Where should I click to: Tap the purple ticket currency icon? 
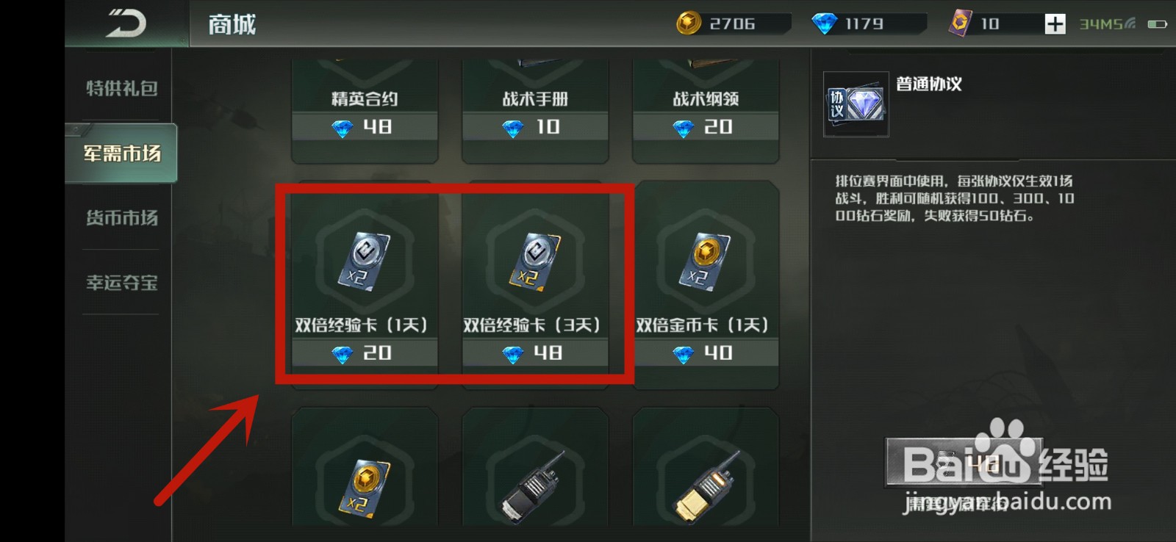pos(960,23)
